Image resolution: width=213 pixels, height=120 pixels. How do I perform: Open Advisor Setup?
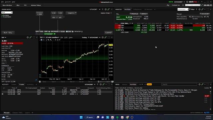coord(36,5)
